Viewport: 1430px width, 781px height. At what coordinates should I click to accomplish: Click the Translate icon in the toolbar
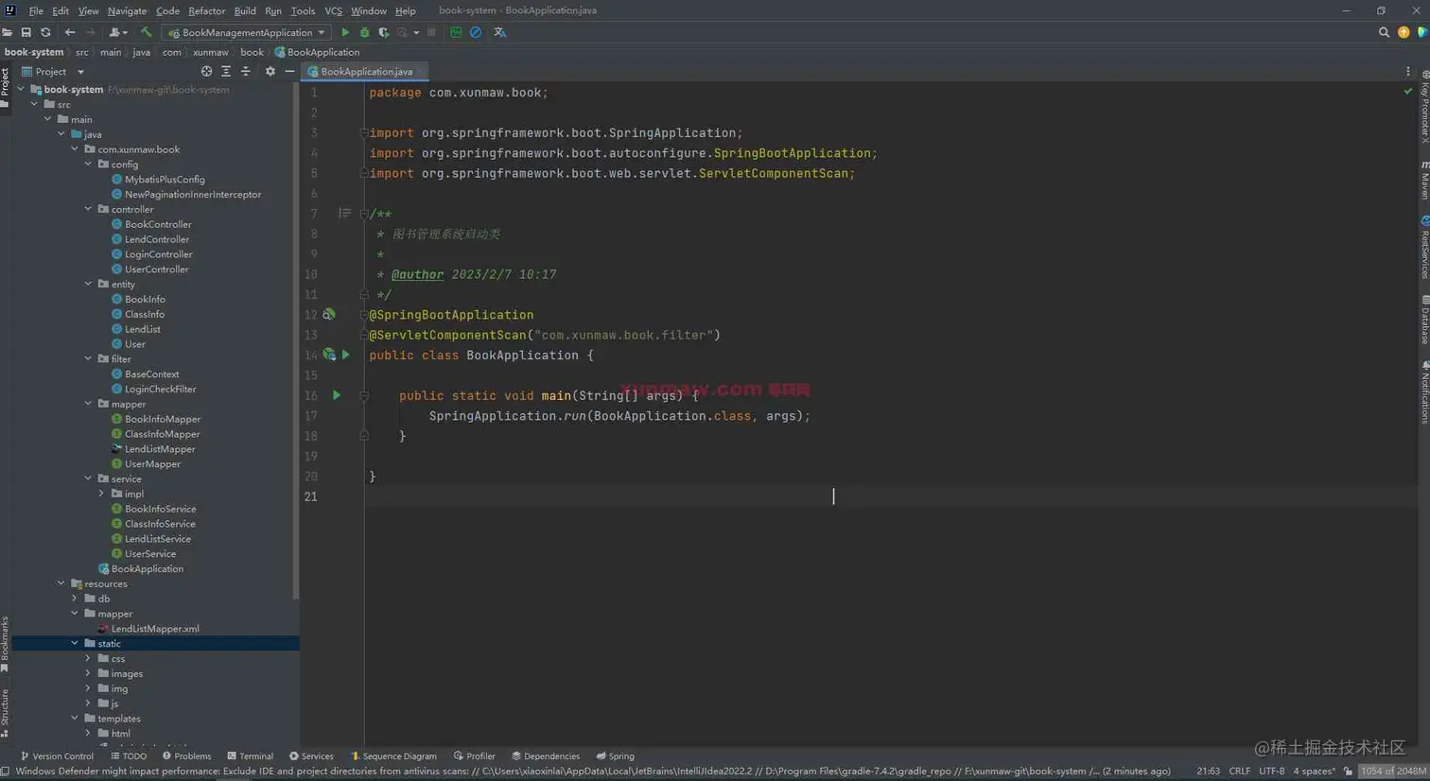[500, 32]
